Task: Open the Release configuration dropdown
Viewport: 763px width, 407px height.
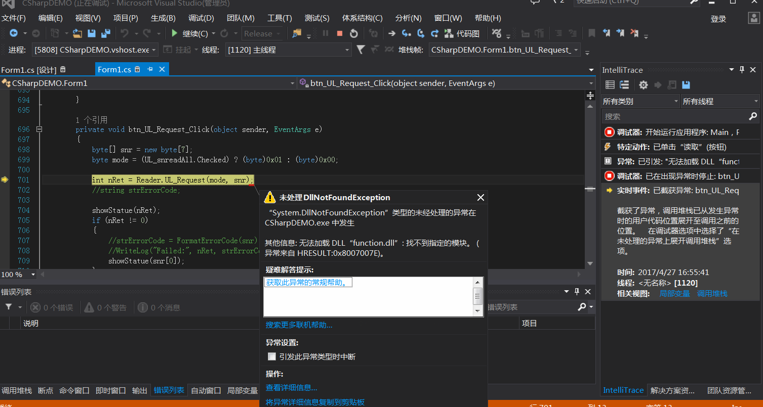Action: (262, 33)
